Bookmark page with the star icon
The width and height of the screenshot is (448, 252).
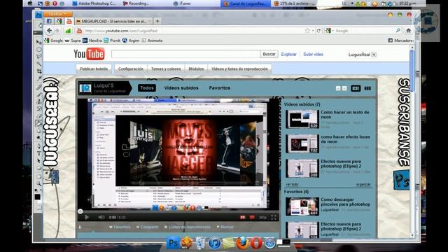click(x=307, y=31)
